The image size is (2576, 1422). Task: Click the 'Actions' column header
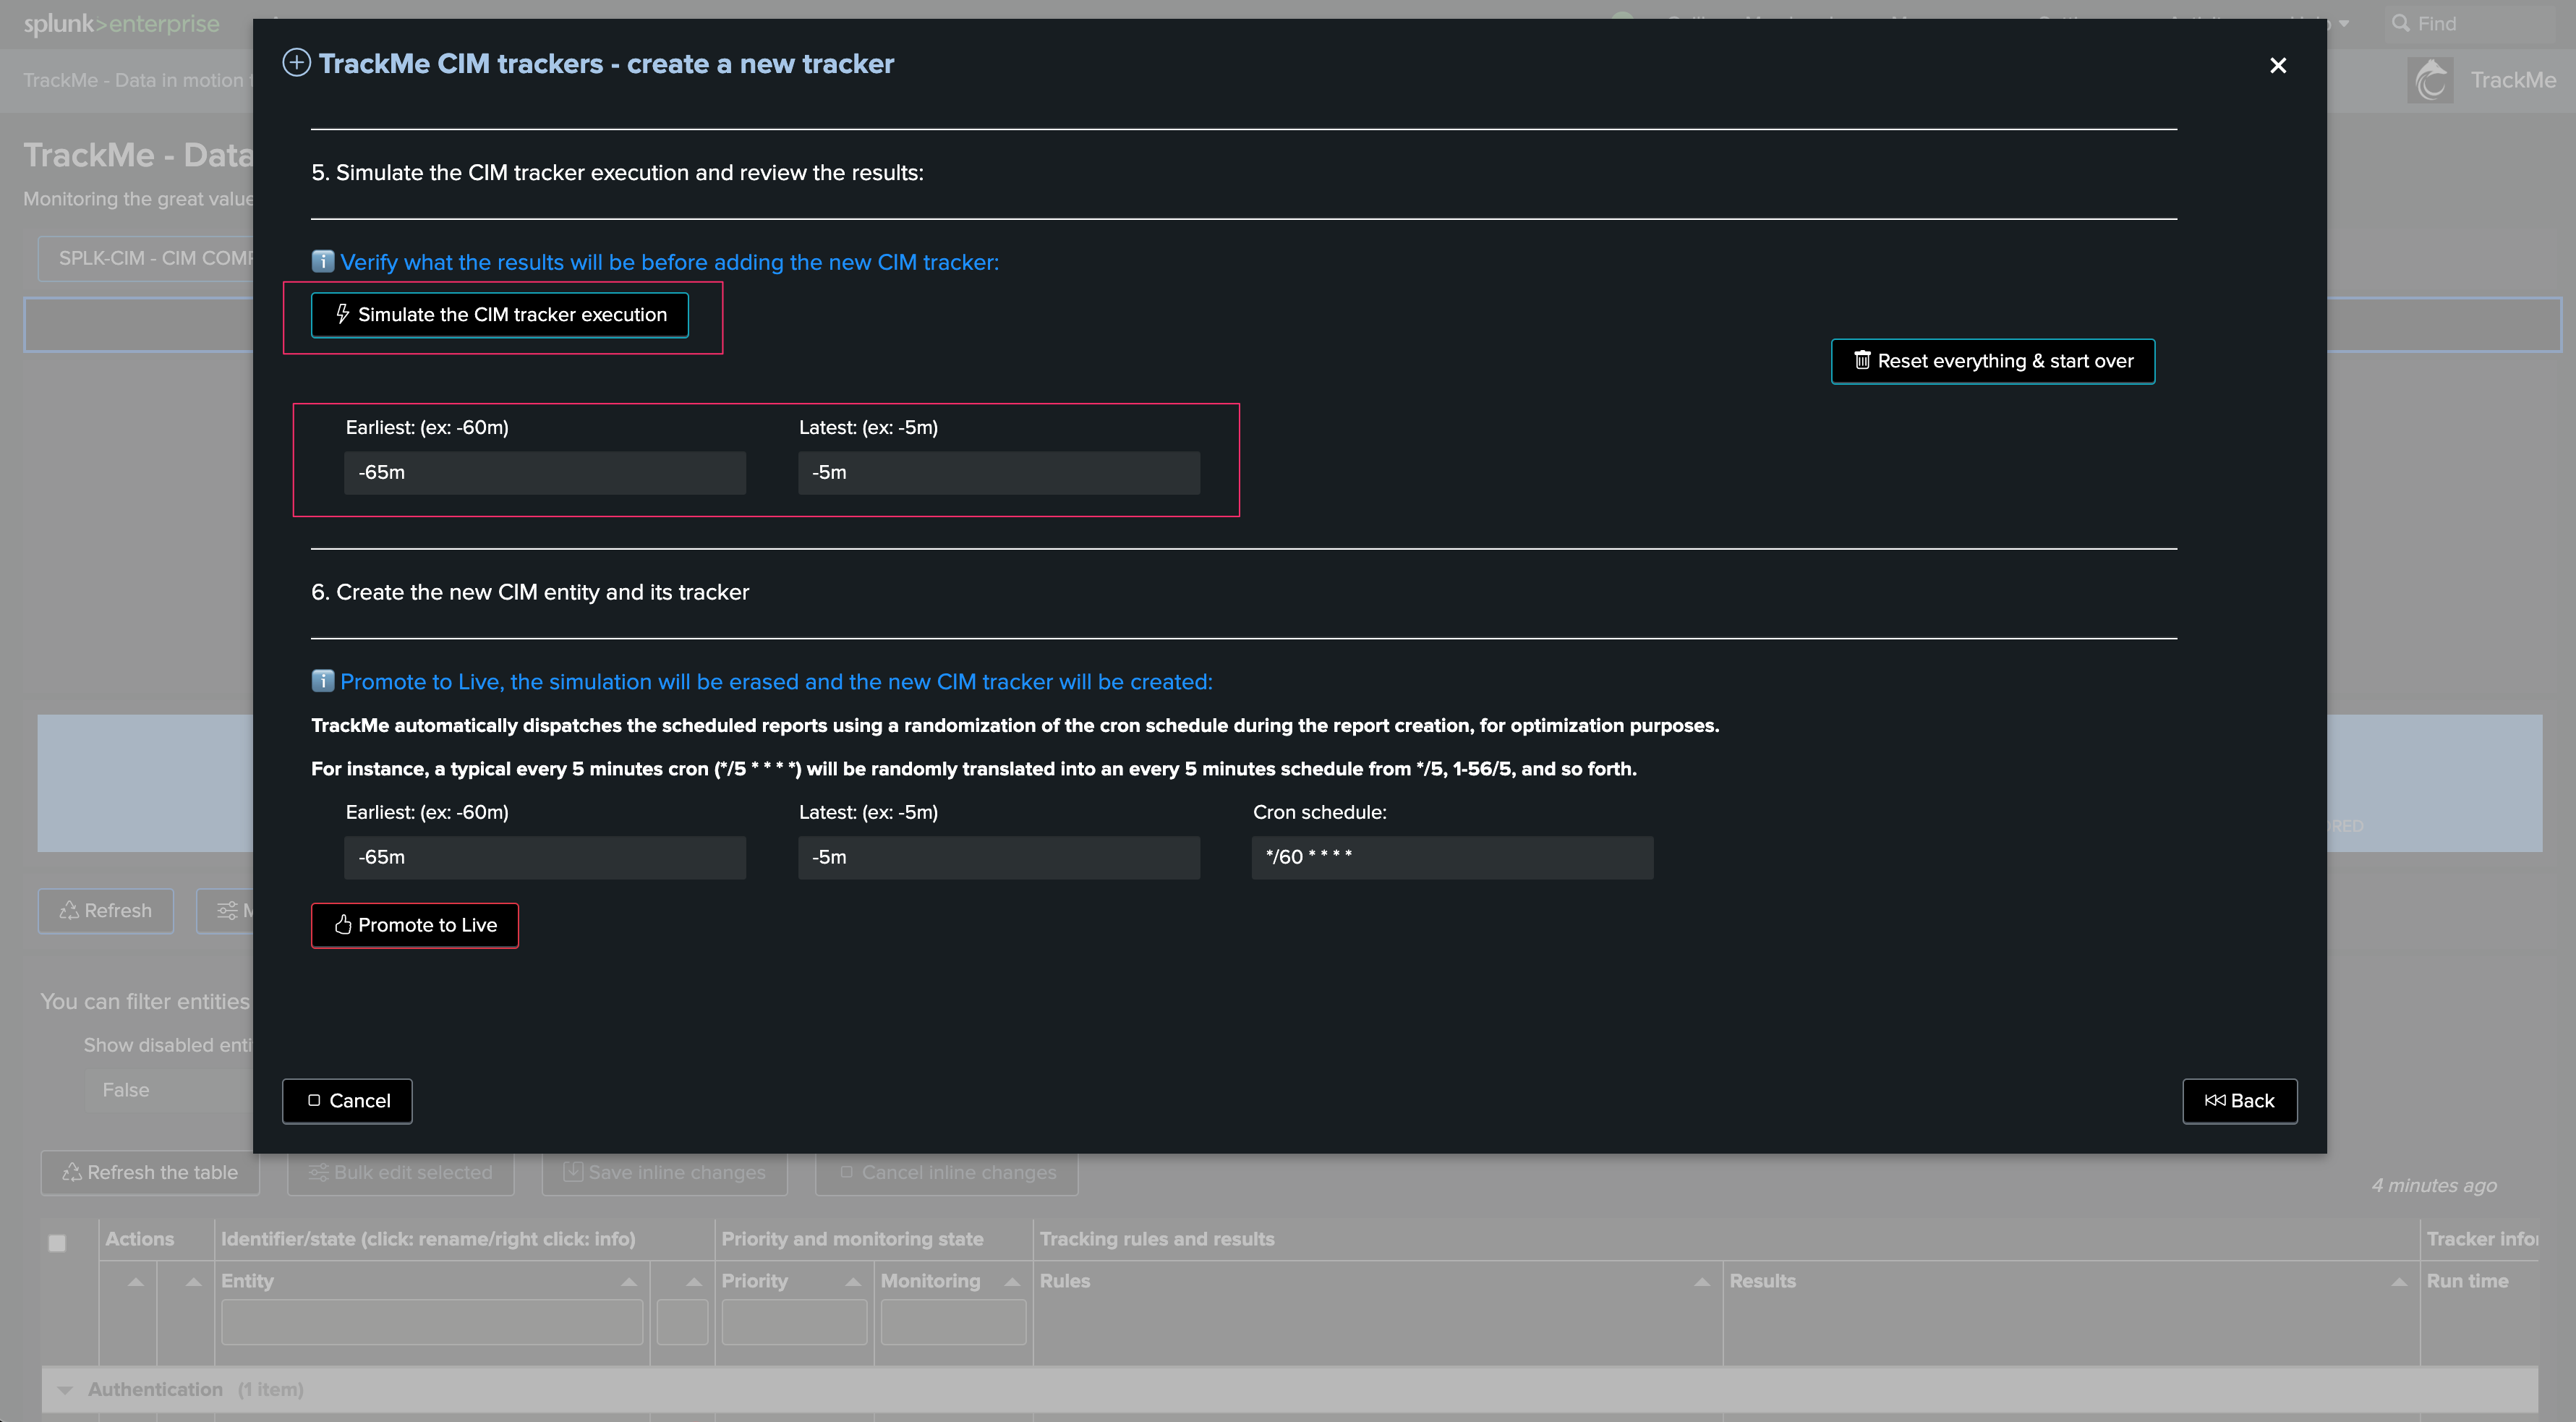[139, 1239]
